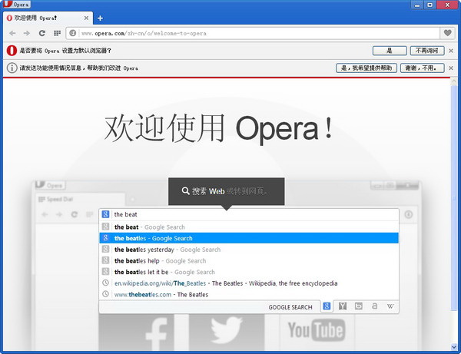Click the globe site-info icon in address bar
The height and width of the screenshot is (354, 461).
tap(72, 33)
